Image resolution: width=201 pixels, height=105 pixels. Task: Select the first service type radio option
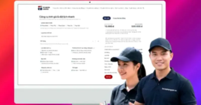tap(41, 25)
